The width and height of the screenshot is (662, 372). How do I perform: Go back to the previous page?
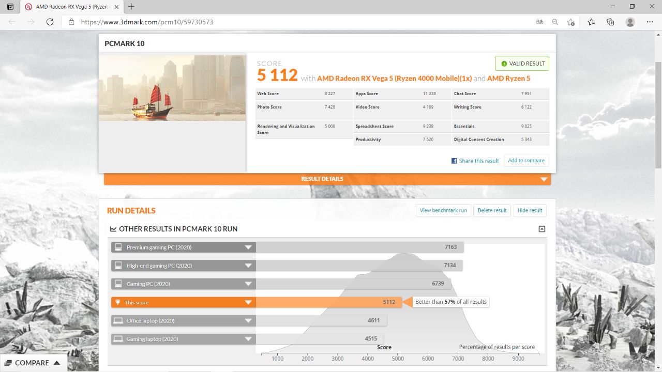pyautogui.click(x=12, y=22)
